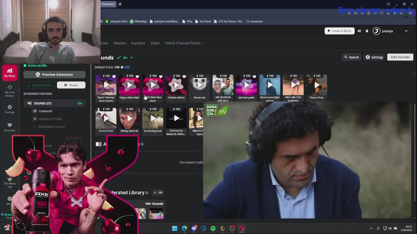The width and height of the screenshot is (417, 234).
Task: Open the jutenya profile avatar
Action: point(376,31)
